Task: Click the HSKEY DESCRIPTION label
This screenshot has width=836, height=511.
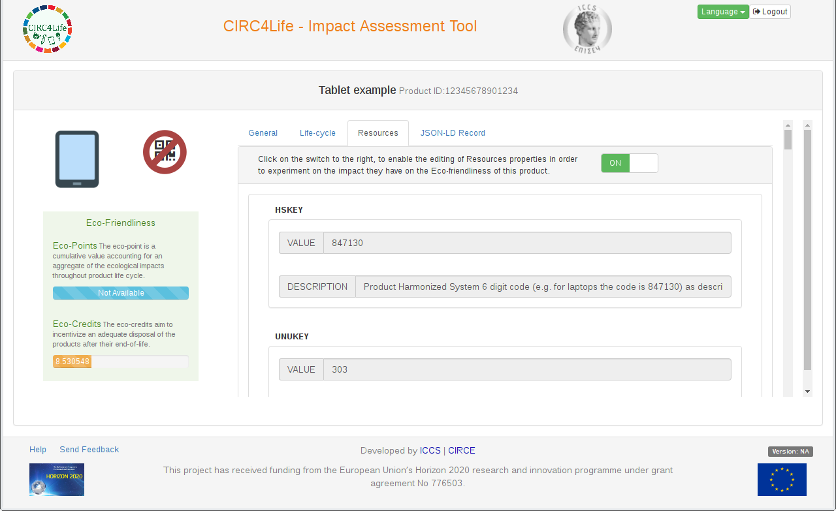Action: click(x=317, y=286)
